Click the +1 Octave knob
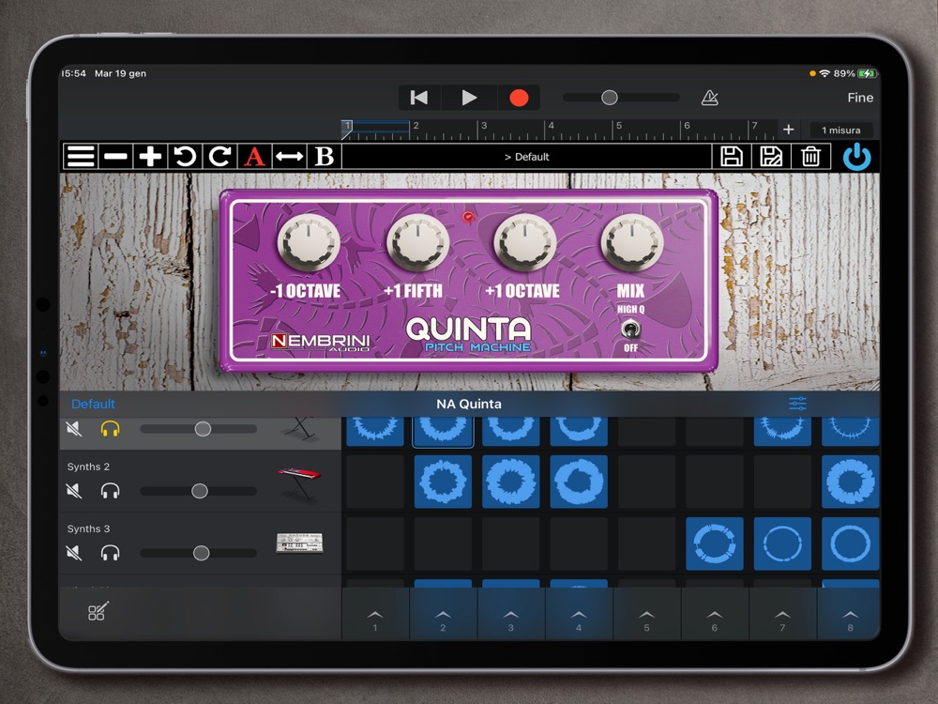Screen dimensions: 938x704 [x=524, y=242]
